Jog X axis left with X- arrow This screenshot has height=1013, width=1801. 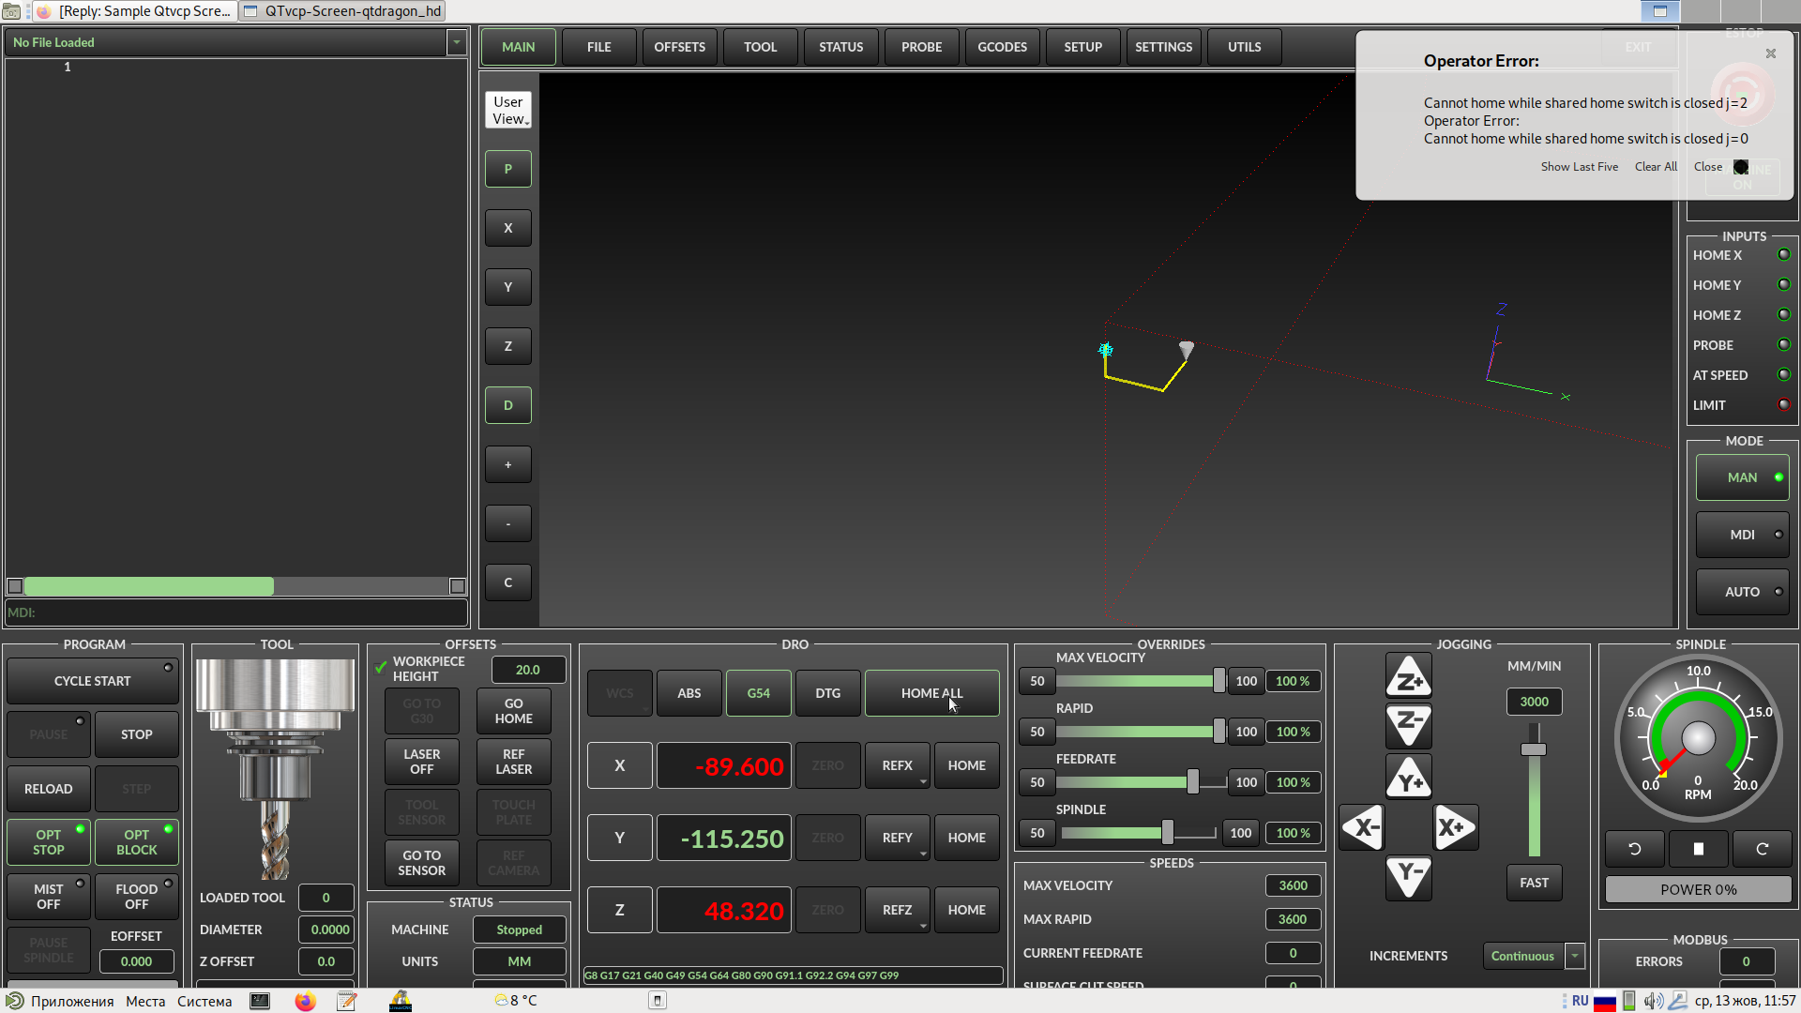(x=1361, y=827)
